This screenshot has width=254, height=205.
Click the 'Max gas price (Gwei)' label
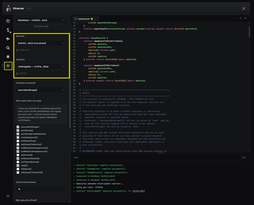(27, 200)
